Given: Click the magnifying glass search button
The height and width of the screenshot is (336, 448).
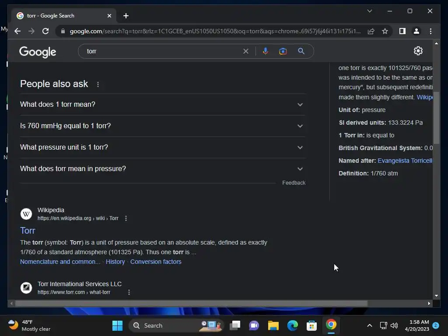Looking at the screenshot, I should pos(301,51).
